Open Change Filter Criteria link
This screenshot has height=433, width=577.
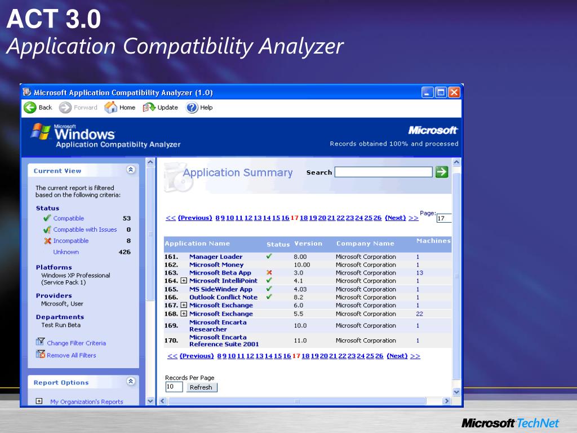point(76,343)
